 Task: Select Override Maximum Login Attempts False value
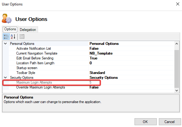click(x=131, y=87)
